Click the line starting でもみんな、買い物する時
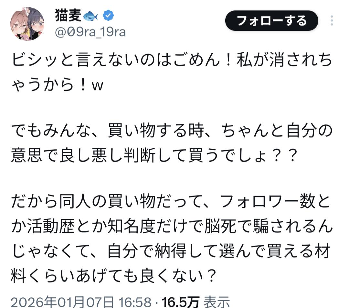349x308 pixels. click(172, 133)
